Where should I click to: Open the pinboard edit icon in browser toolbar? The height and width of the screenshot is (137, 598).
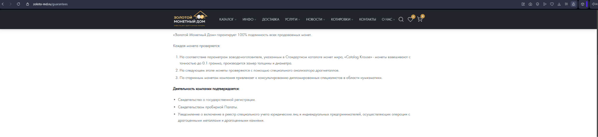pyautogui.click(x=523, y=4)
